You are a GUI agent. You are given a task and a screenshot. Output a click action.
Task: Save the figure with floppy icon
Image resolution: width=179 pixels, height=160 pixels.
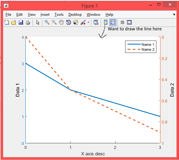21,22
